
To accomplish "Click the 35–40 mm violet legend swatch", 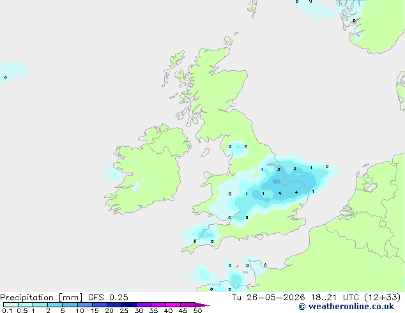I will click(x=158, y=305).
